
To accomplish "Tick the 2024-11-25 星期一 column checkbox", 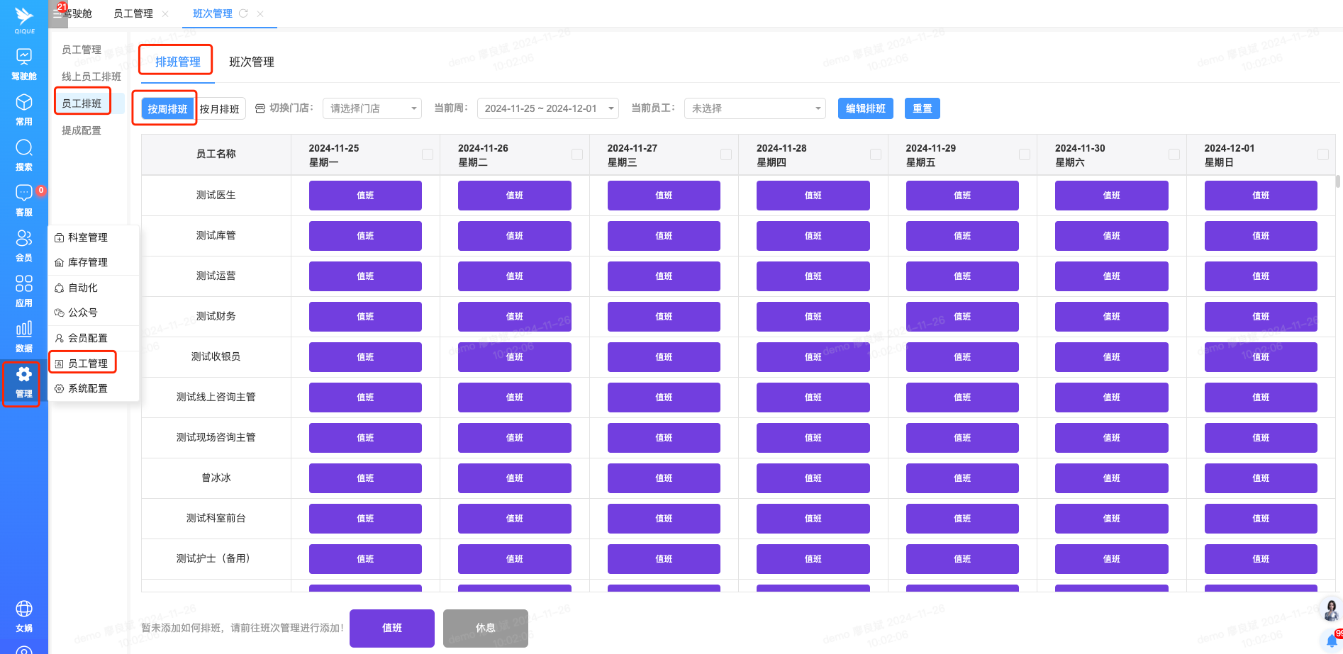I will (x=428, y=154).
